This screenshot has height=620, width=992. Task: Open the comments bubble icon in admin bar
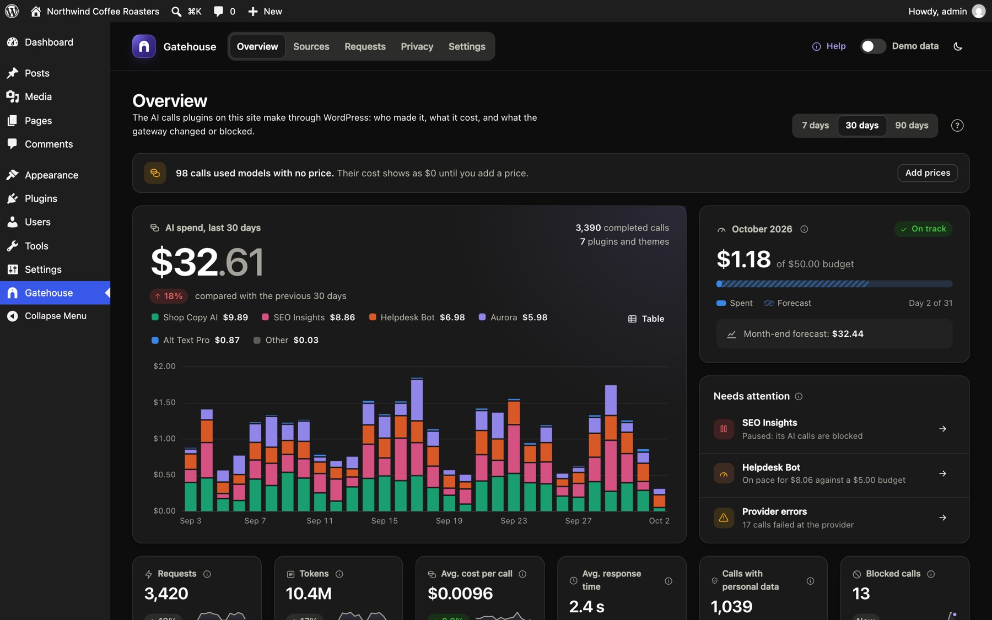coord(218,11)
